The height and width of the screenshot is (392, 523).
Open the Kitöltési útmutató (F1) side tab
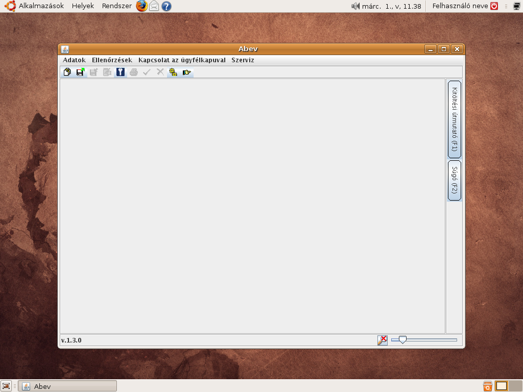pyautogui.click(x=454, y=119)
